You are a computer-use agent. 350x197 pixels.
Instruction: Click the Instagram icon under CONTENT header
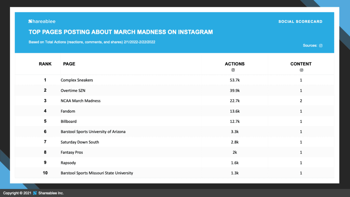click(x=301, y=70)
